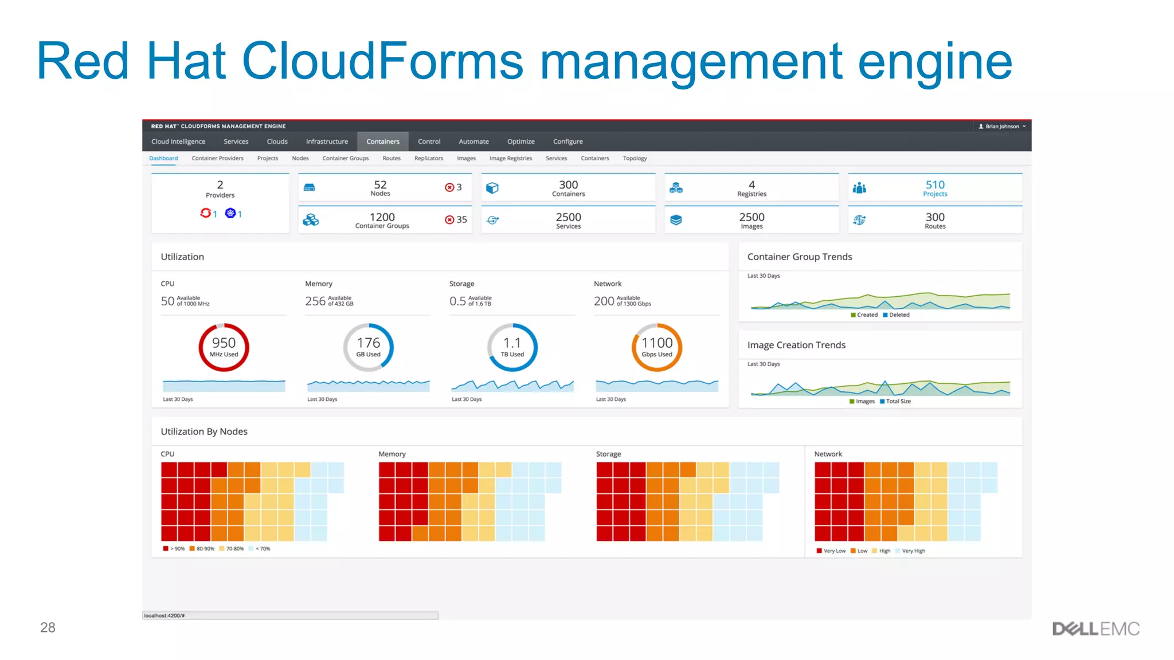Click the Nodes server icon
The image size is (1174, 660).
pos(309,187)
